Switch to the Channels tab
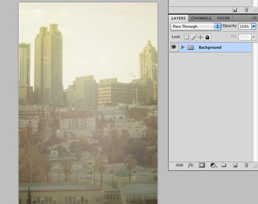Viewport: 258px width, 204px height. pyautogui.click(x=201, y=18)
